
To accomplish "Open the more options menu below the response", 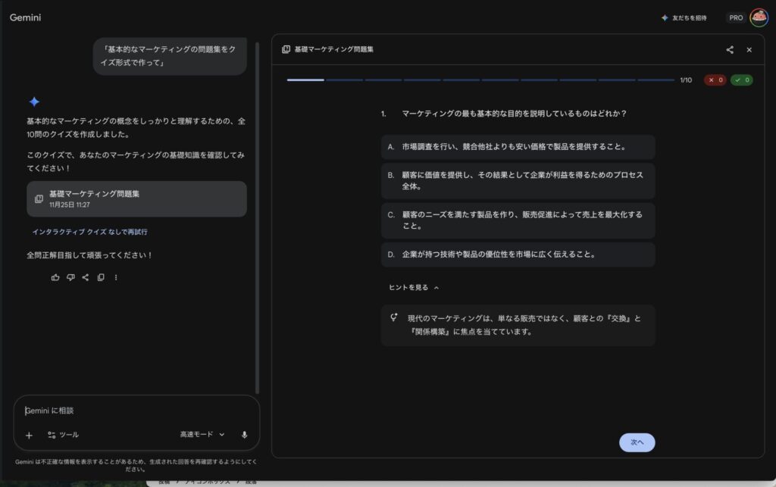I will click(116, 277).
